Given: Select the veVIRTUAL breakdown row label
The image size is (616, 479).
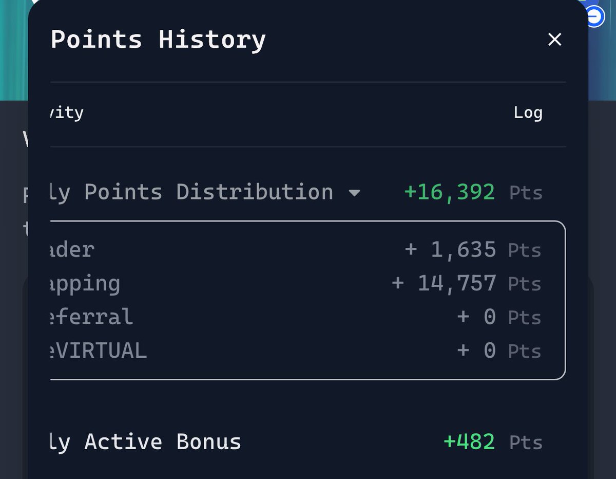Looking at the screenshot, I should (99, 351).
